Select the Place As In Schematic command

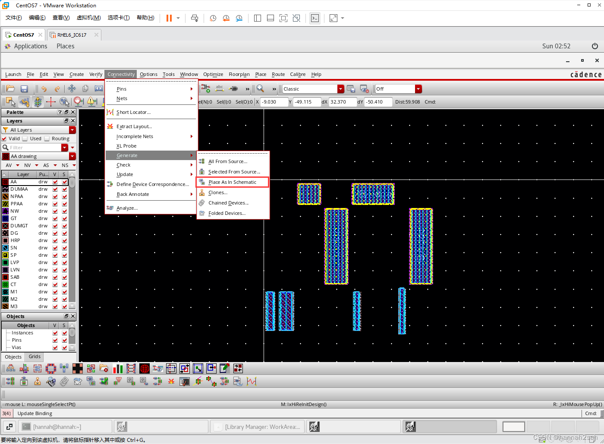tap(232, 182)
